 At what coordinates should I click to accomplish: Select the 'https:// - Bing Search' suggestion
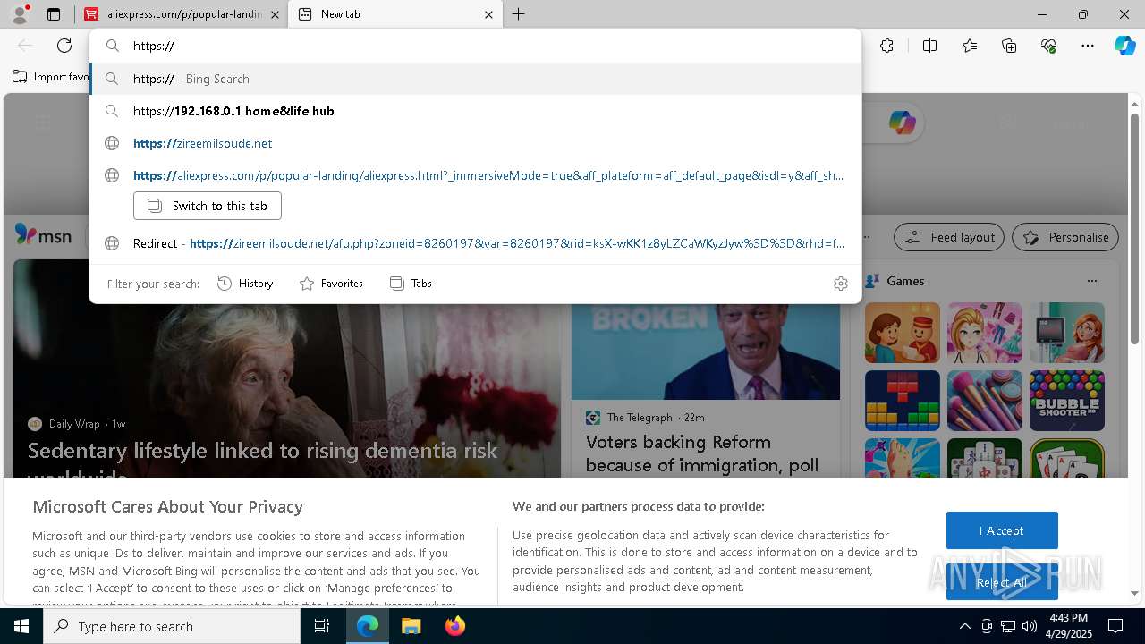pos(475,79)
